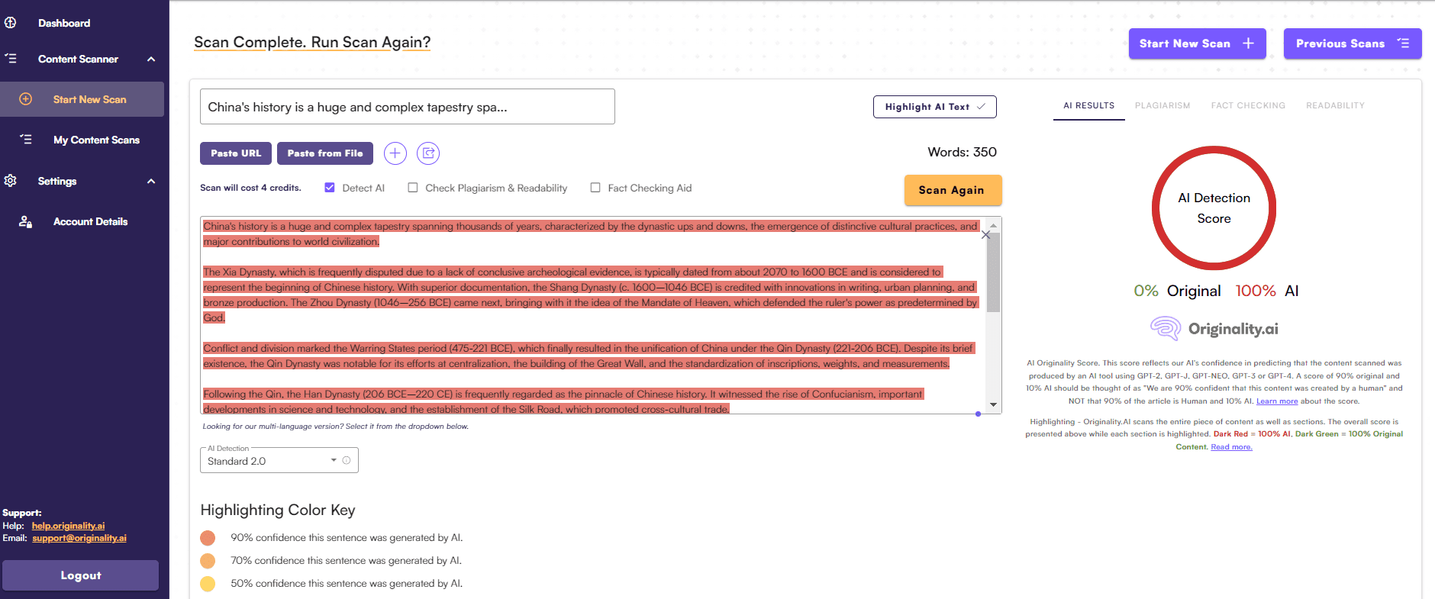Open the Readability tab
Image resolution: width=1435 pixels, height=599 pixels.
[1334, 106]
